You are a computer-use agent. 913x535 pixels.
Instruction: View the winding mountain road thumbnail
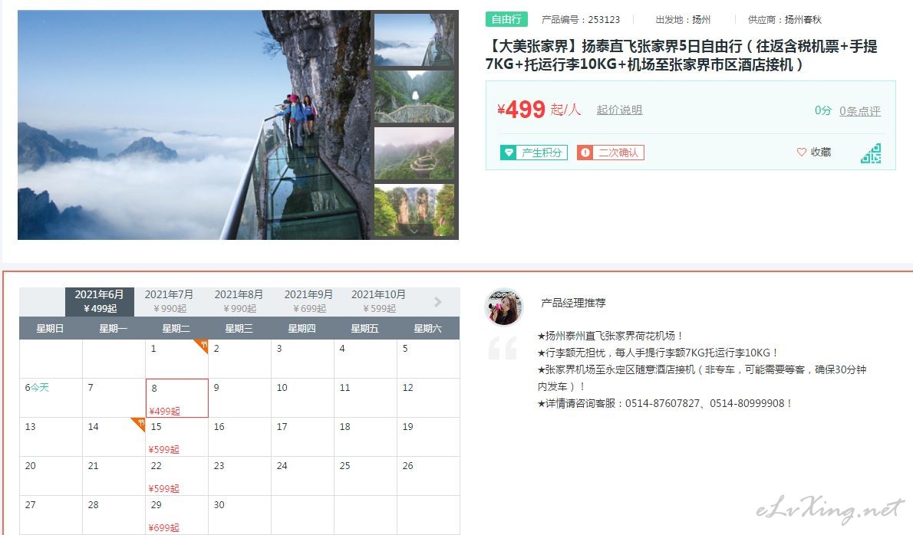[414, 153]
